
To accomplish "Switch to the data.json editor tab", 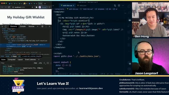I will (82, 6).
